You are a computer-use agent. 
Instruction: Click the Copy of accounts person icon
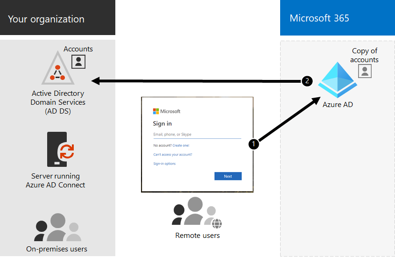click(x=365, y=71)
